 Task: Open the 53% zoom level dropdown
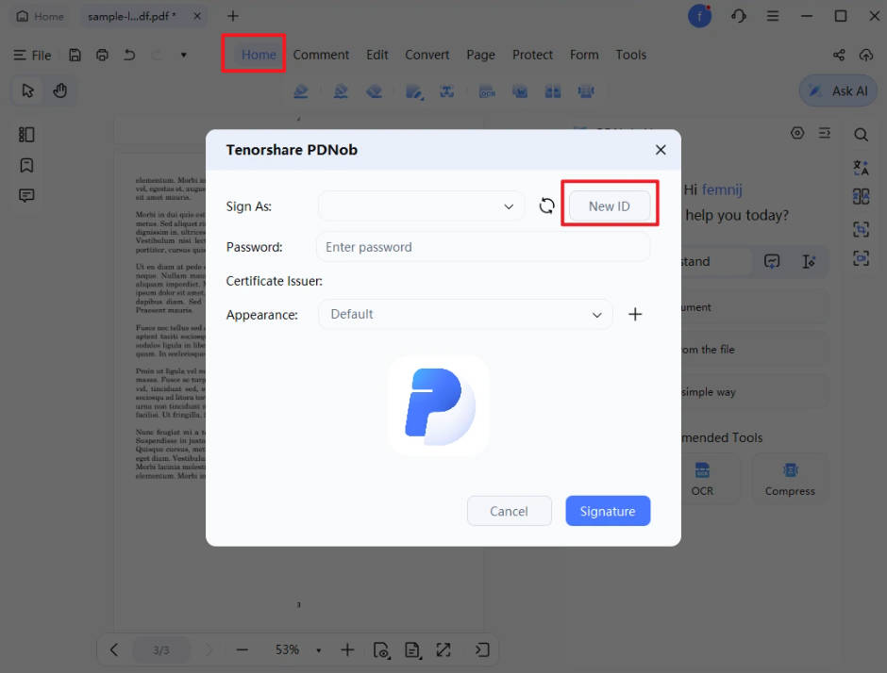click(x=319, y=650)
